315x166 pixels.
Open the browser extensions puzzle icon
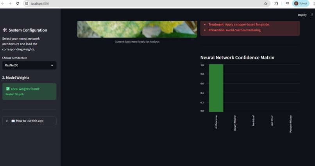[276, 4]
